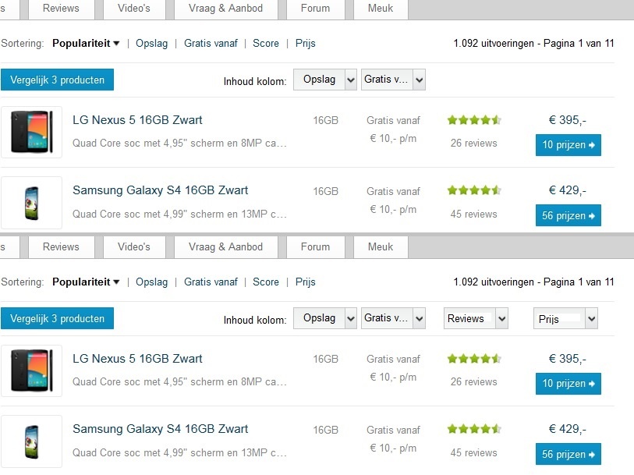Viewport: 634px width, 475px height.
Task: Open the Reviews column dropdown
Action: point(476,318)
